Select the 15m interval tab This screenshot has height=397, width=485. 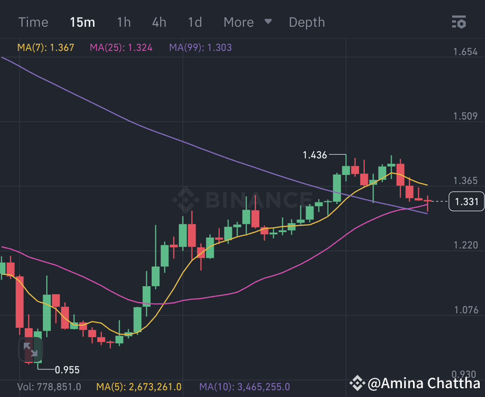click(x=82, y=22)
